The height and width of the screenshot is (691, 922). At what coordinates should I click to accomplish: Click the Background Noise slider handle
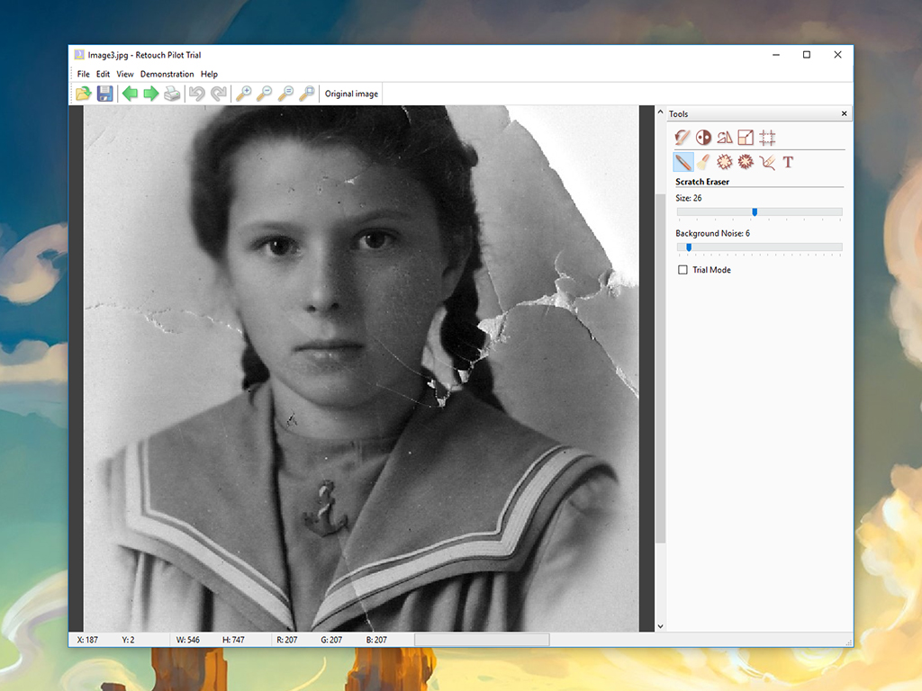click(x=689, y=247)
